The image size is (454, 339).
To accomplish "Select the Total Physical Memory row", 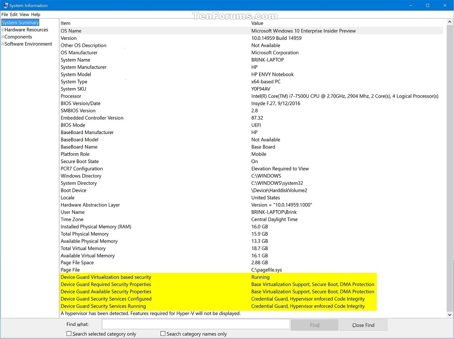I will tap(251, 234).
